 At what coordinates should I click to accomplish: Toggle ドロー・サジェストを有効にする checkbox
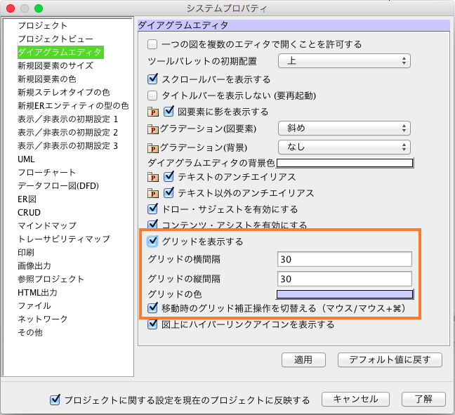[x=153, y=209]
